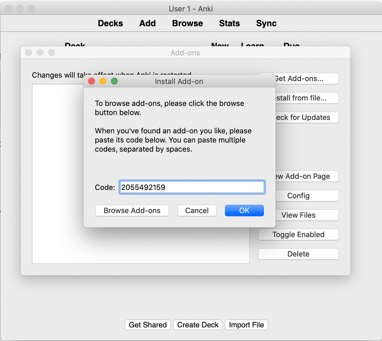Open the Stats tab
The image size is (382, 341).
pyautogui.click(x=229, y=23)
